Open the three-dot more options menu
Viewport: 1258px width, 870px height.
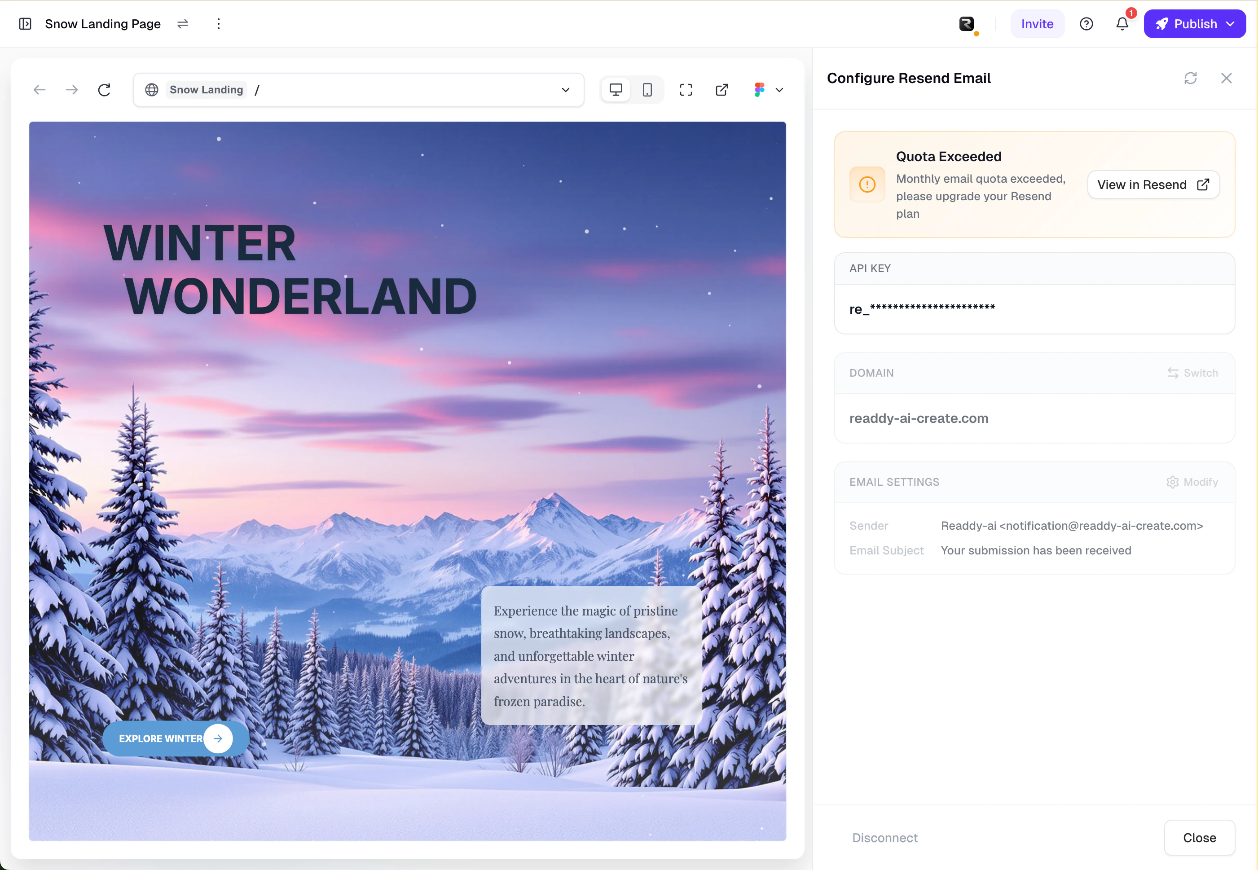click(219, 24)
